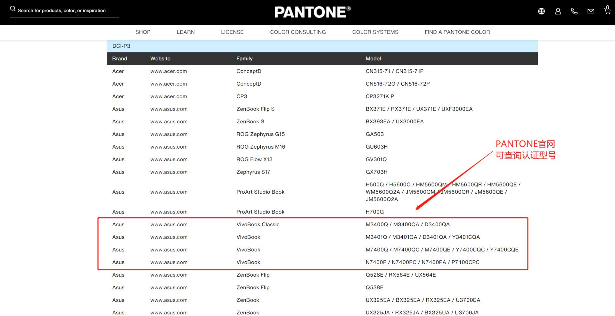
Task: Select model text Q528E / RX564E / UX564E
Action: tap(401, 275)
